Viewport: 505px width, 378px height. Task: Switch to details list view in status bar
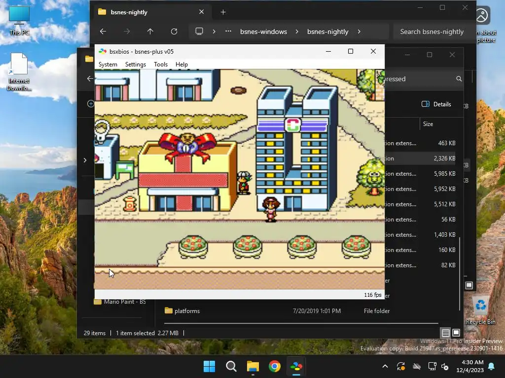[445, 333]
